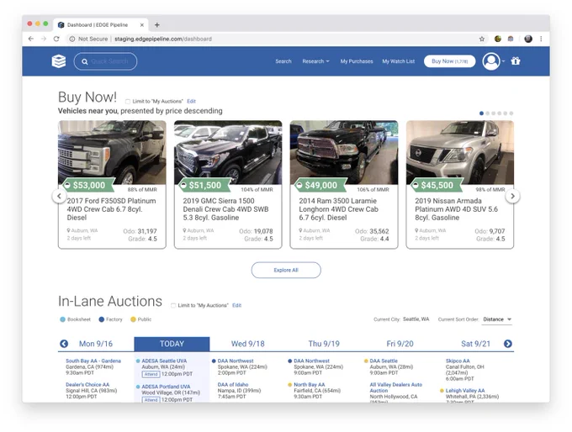Open South Bay AA - Gardena auction
Viewport: 572px width, 432px height.
click(93, 361)
